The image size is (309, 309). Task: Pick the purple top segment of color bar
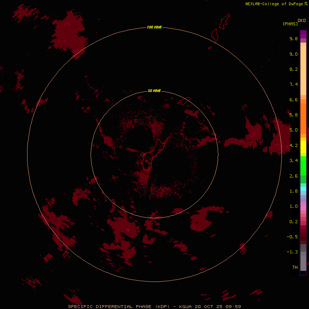point(303,34)
